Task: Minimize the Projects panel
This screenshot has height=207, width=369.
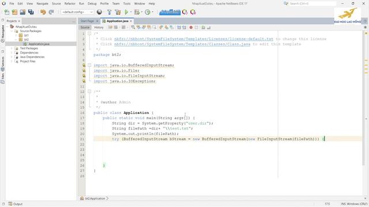Action: pos(74,21)
